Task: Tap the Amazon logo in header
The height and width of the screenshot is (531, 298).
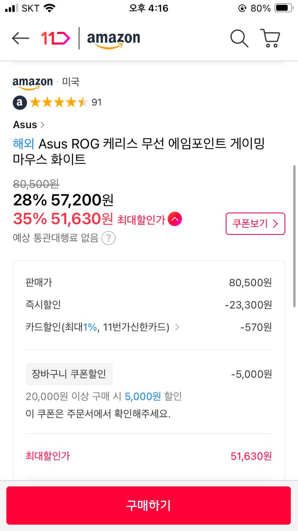Action: [114, 39]
